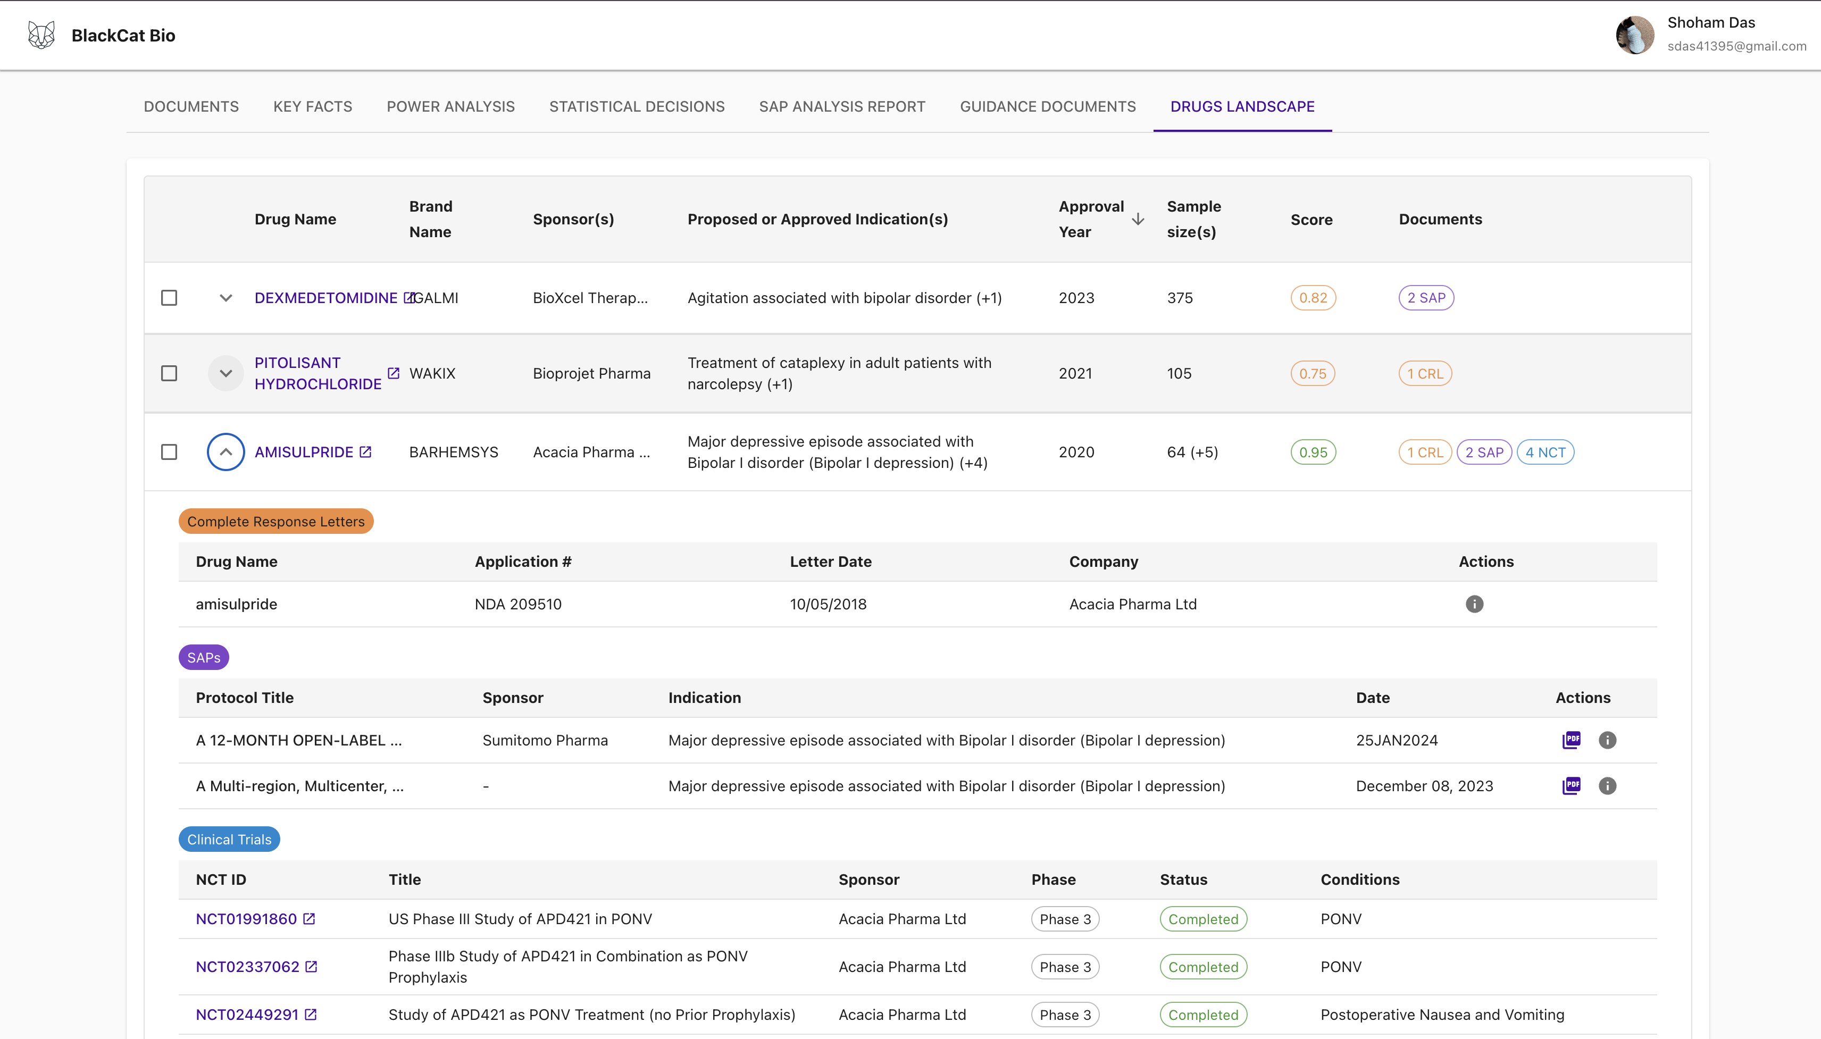This screenshot has height=1039, width=1821.
Task: Select the Statistical Decisions tab
Action: click(x=637, y=106)
